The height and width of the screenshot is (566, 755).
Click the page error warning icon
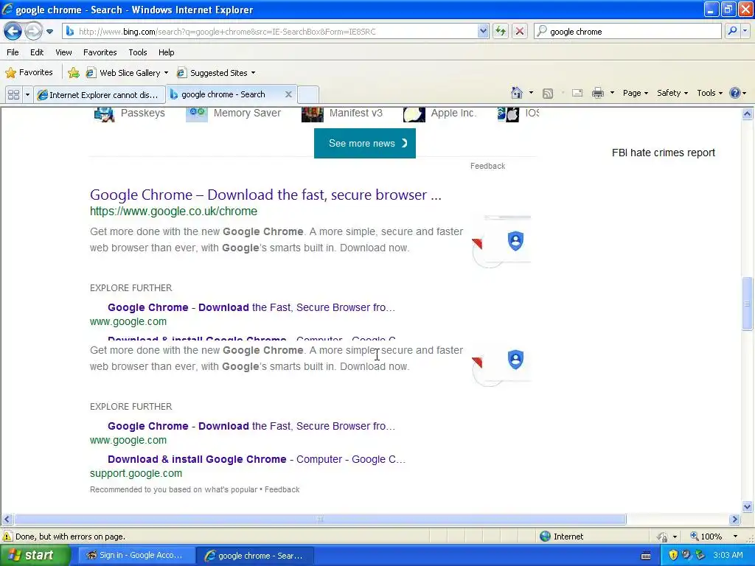pos(7,537)
